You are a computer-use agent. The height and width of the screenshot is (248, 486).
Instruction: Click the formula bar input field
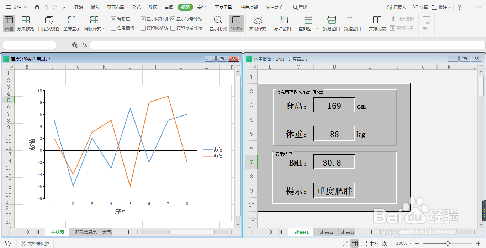coord(287,45)
